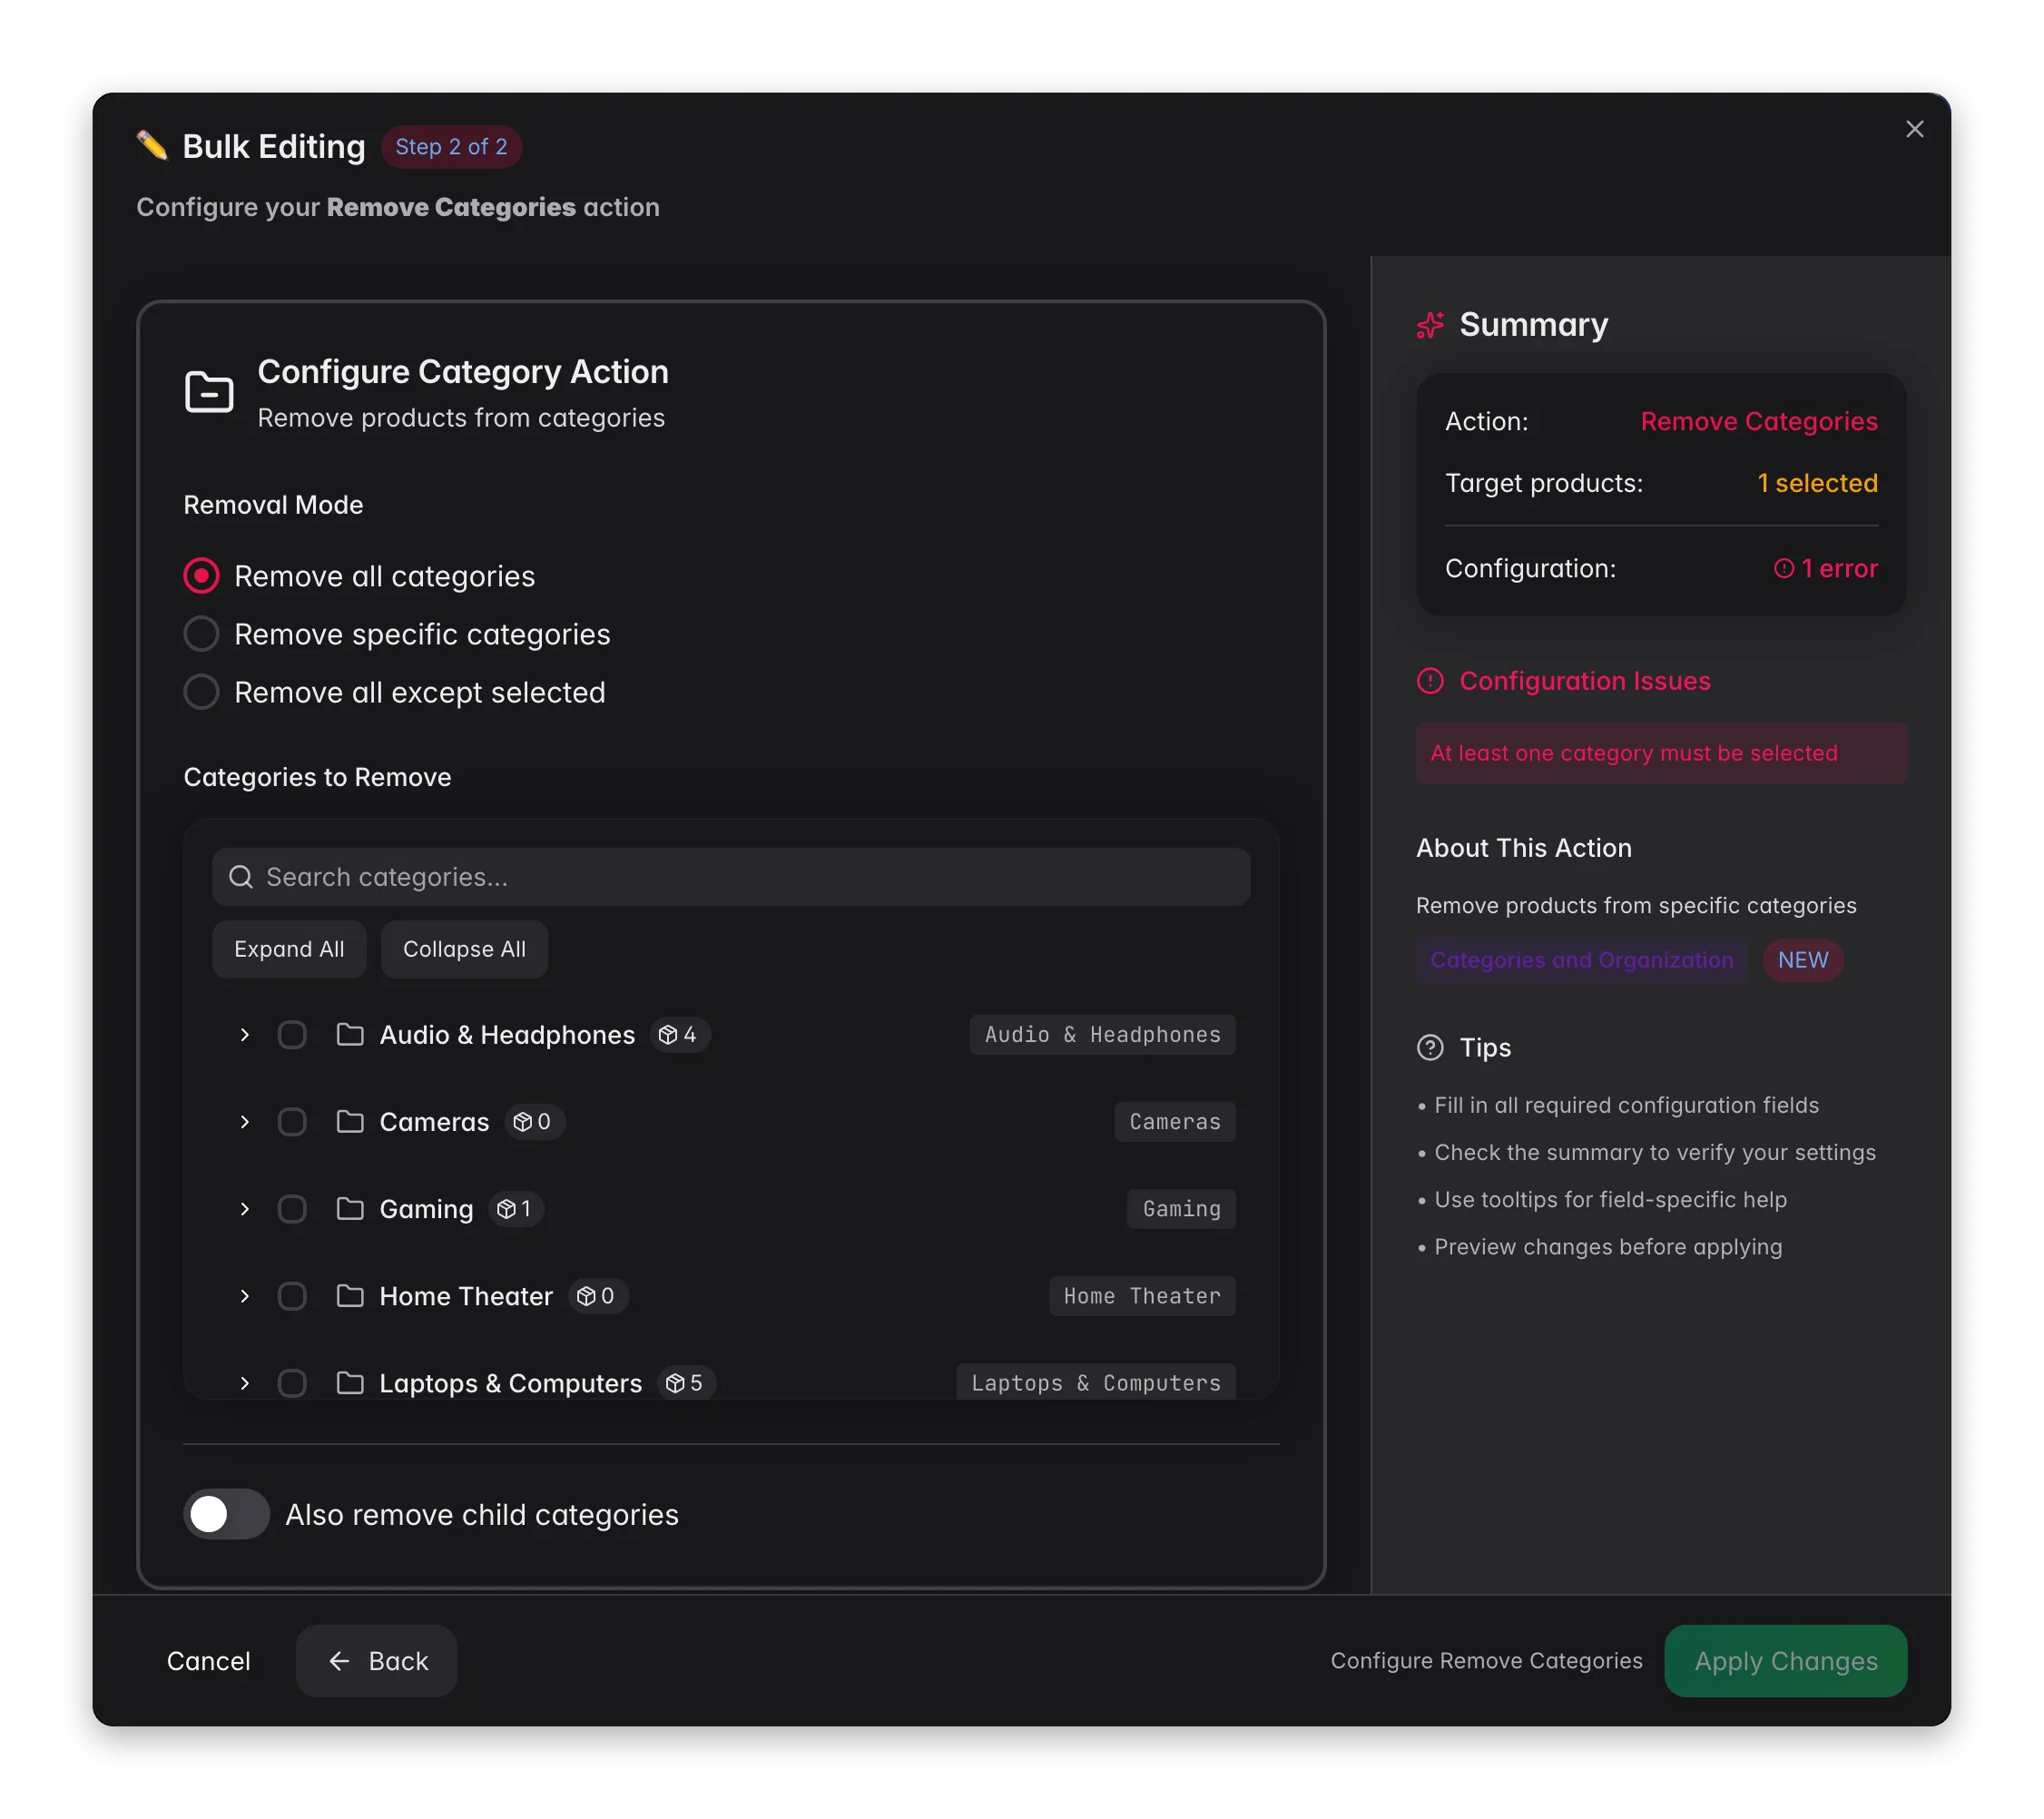Image resolution: width=2044 pixels, height=1819 pixels.
Task: Click the Gaming category name
Action: click(426, 1208)
